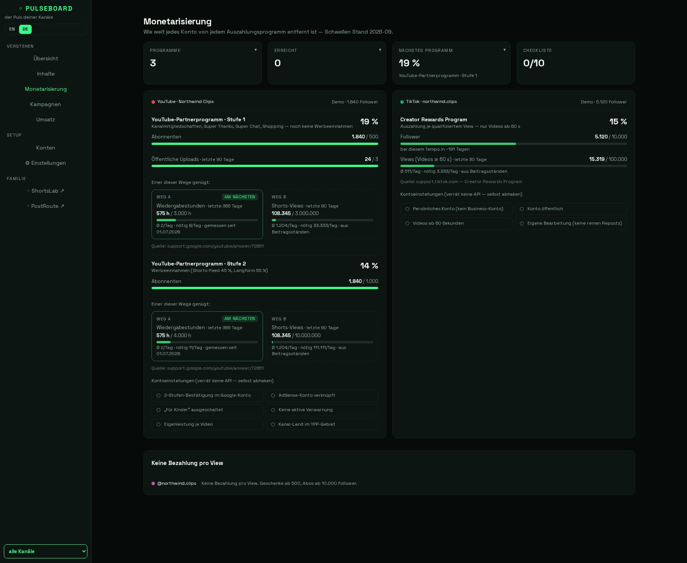687x563 pixels.
Task: Check 2-Stufen-Bestätigung im Google-Konto
Action: coord(207,395)
